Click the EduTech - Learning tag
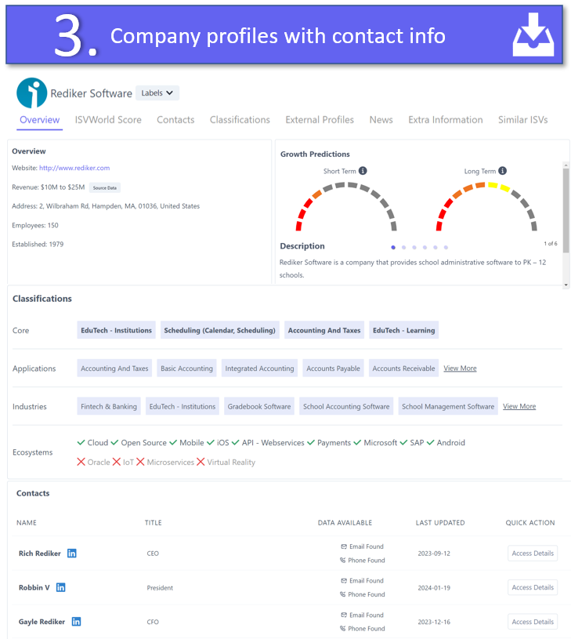The image size is (571, 639). (403, 330)
